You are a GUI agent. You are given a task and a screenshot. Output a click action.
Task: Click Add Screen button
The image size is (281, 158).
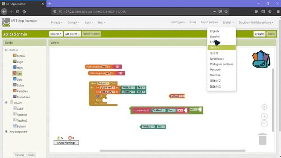click(x=72, y=34)
